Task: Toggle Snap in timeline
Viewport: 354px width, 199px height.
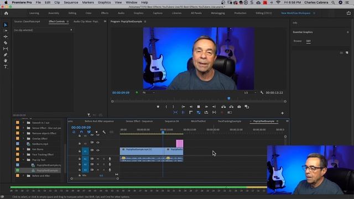Action: pyautogui.click(x=81, y=132)
